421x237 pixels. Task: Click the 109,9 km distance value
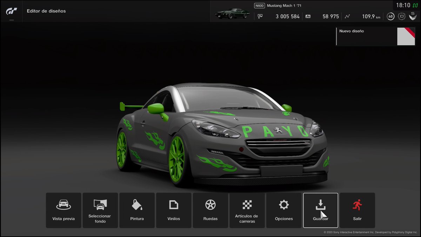371,17
